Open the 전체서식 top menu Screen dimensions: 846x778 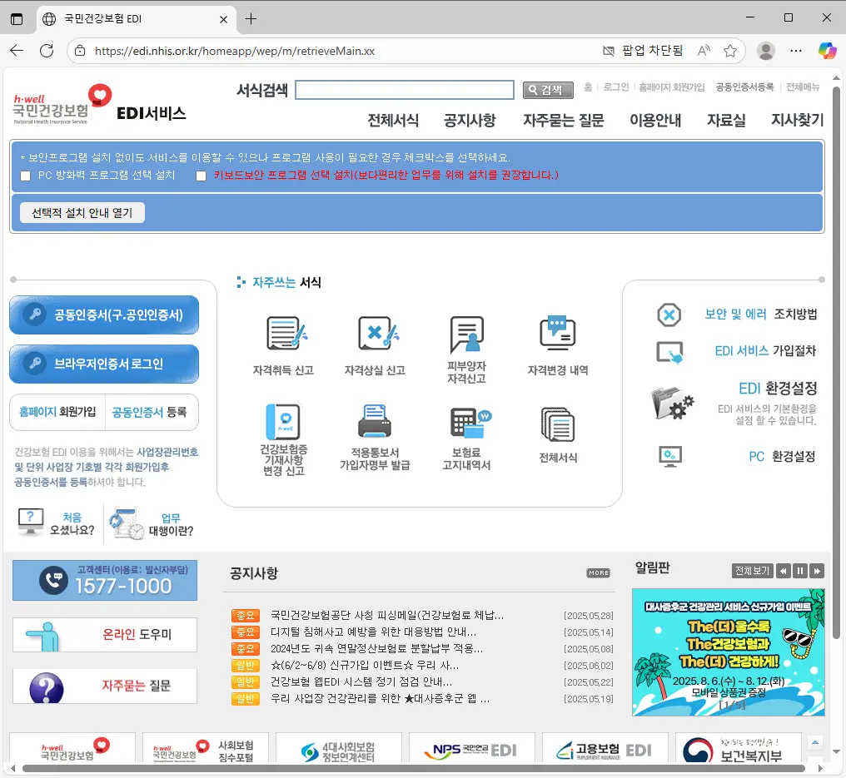[393, 120]
